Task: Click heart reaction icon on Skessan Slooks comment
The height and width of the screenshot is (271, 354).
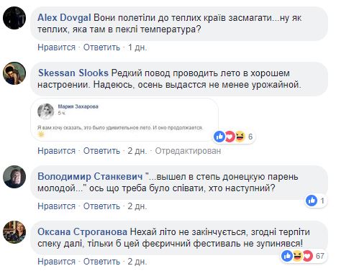Action: click(x=230, y=137)
